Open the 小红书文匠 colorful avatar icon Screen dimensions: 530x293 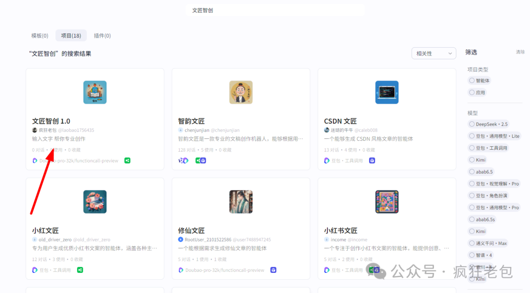pyautogui.click(x=387, y=202)
